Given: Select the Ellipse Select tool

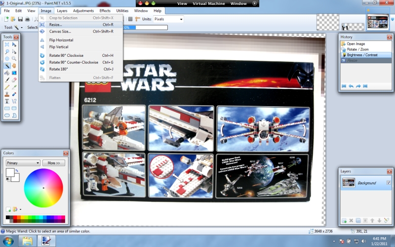Looking at the screenshot, I should click(x=7, y=59).
